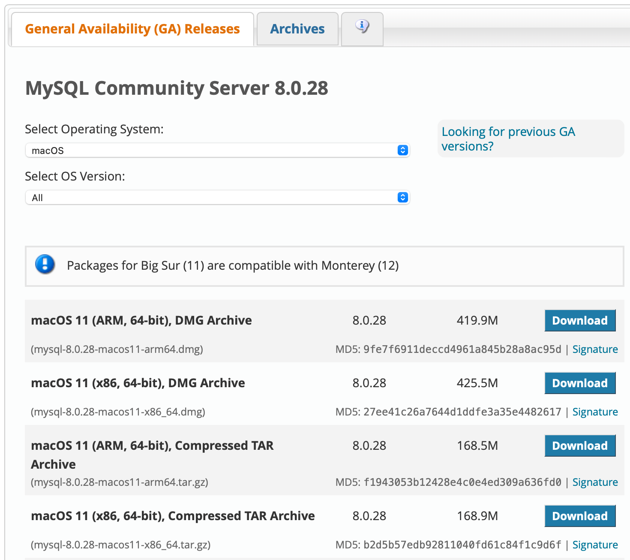630x560 pixels.
Task: Download macOS 11 x86 DMG Archive
Action: pyautogui.click(x=580, y=383)
